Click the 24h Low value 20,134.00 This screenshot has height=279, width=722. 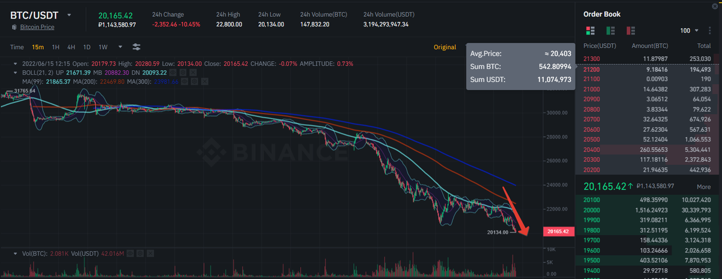(x=271, y=25)
